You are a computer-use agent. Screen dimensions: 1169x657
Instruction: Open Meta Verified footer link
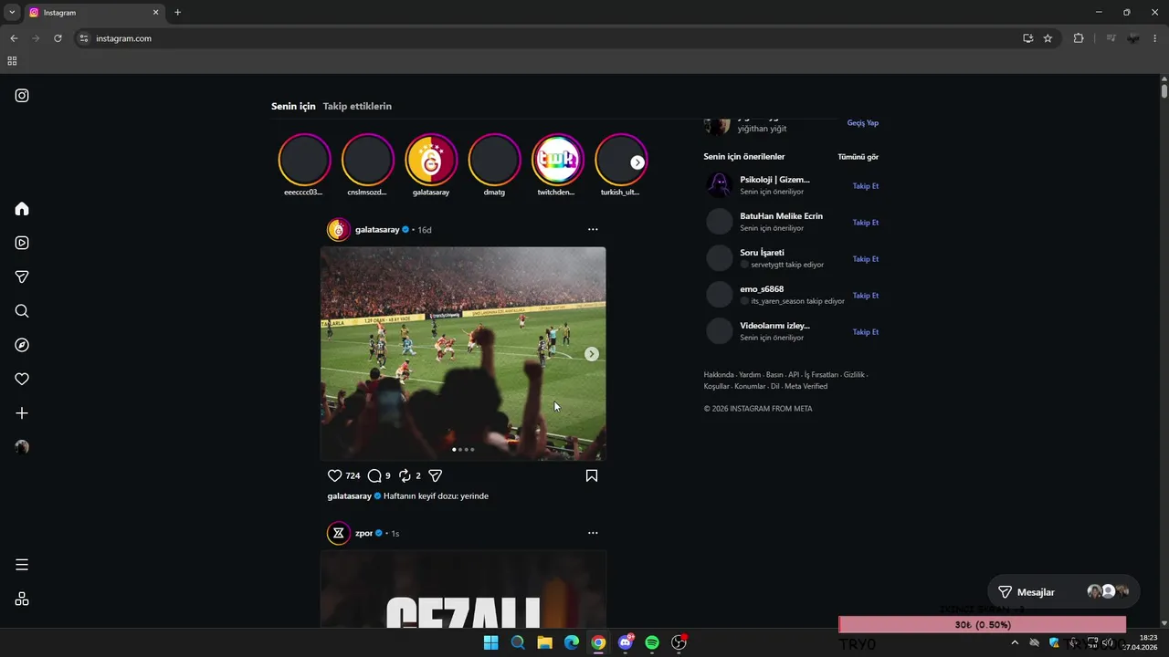click(806, 386)
